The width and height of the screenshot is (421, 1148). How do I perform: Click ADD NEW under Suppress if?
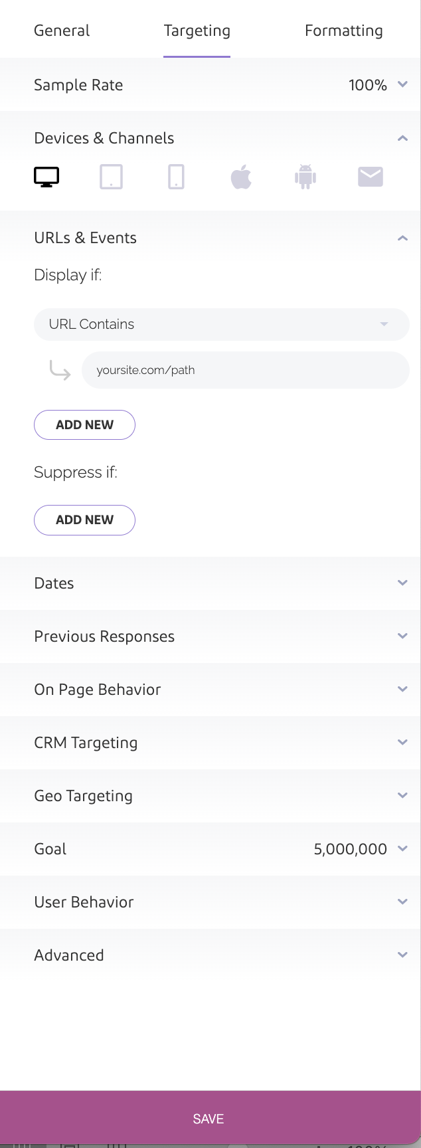pos(84,520)
